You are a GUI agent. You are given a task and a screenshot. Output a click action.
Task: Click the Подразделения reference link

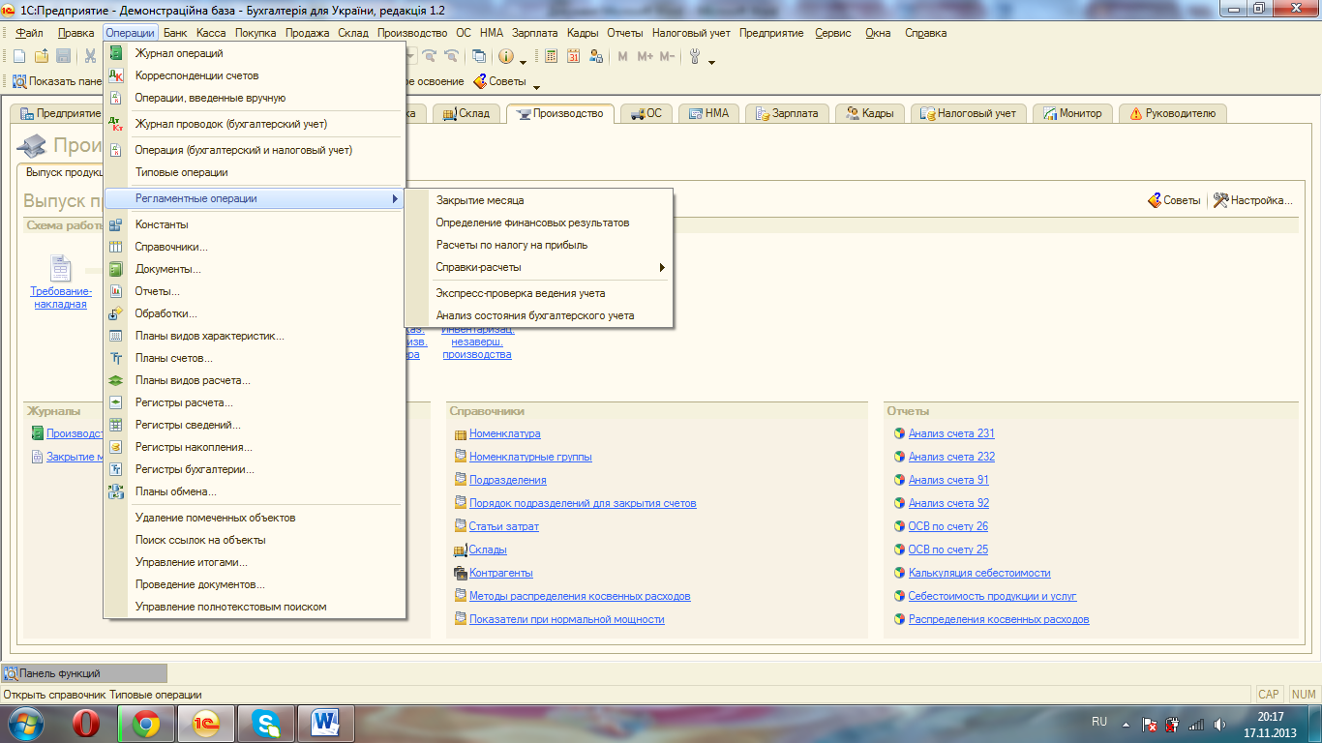(507, 480)
